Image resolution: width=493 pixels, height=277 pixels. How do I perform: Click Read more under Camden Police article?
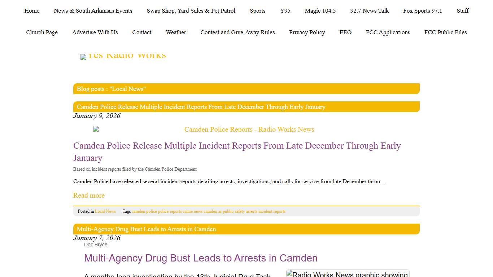click(89, 195)
